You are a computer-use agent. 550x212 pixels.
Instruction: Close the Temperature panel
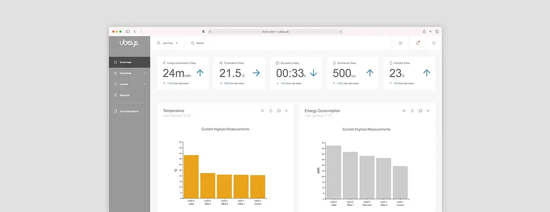point(286,111)
